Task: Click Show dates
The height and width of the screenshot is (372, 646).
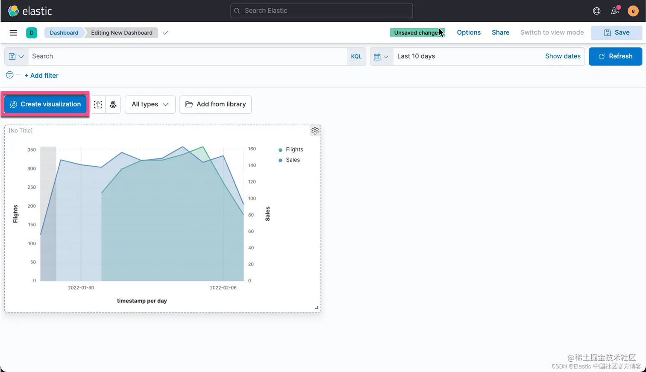Action: pos(563,56)
